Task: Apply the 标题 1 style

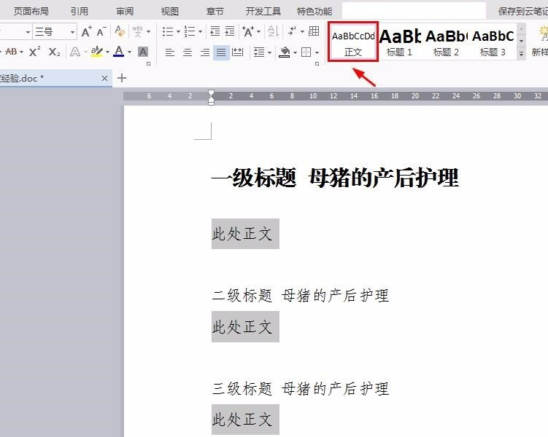Action: (399, 42)
